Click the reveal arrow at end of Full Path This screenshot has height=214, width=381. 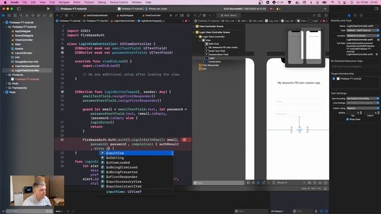pyautogui.click(x=377, y=54)
